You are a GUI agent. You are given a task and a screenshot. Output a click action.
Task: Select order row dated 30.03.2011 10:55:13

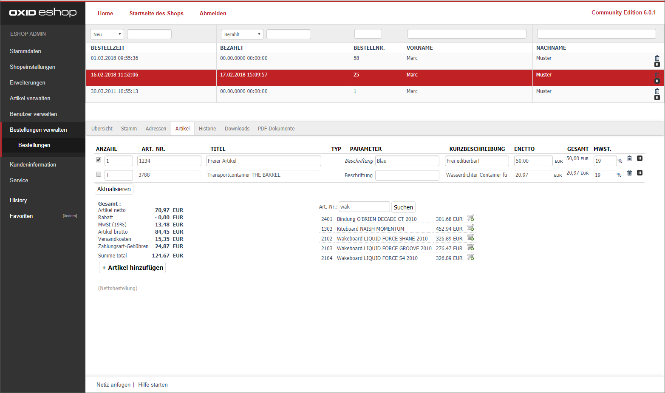coord(368,94)
